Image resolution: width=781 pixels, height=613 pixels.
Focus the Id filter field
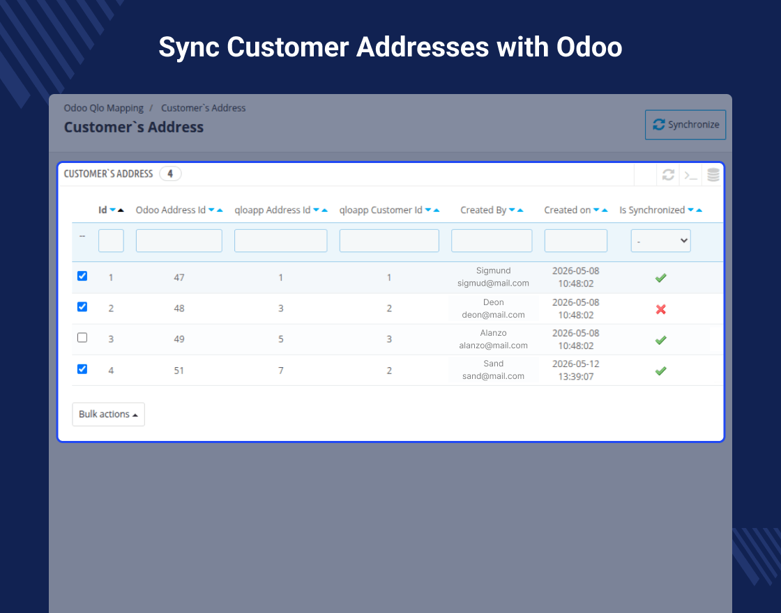pos(111,241)
